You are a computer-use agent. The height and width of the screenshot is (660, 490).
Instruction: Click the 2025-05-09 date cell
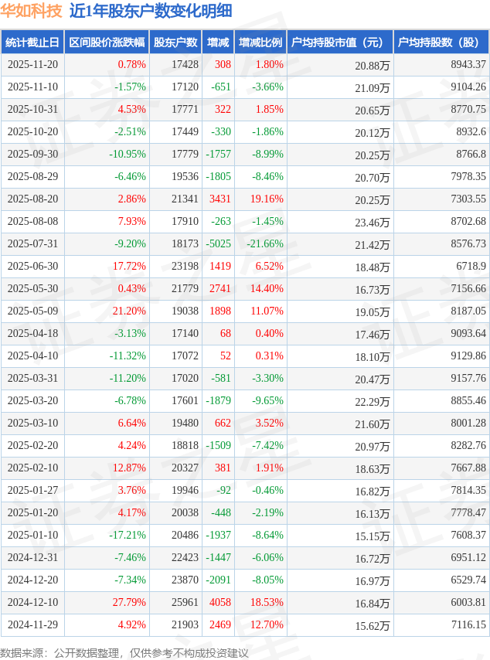pyautogui.click(x=32, y=311)
